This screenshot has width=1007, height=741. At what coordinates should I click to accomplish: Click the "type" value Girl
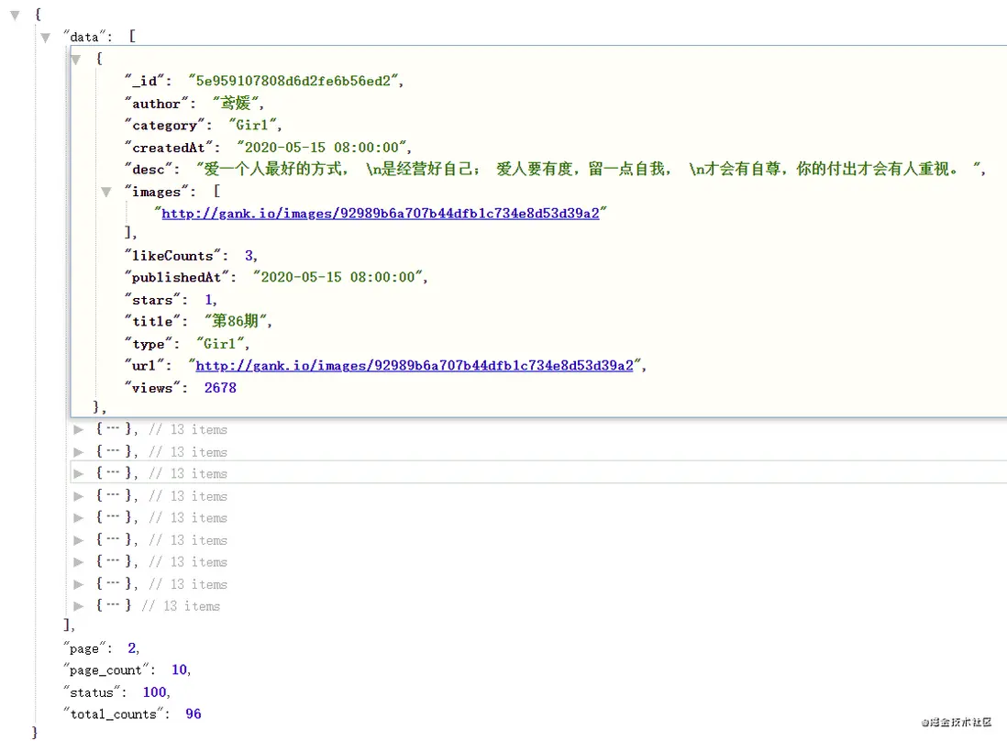(x=220, y=344)
